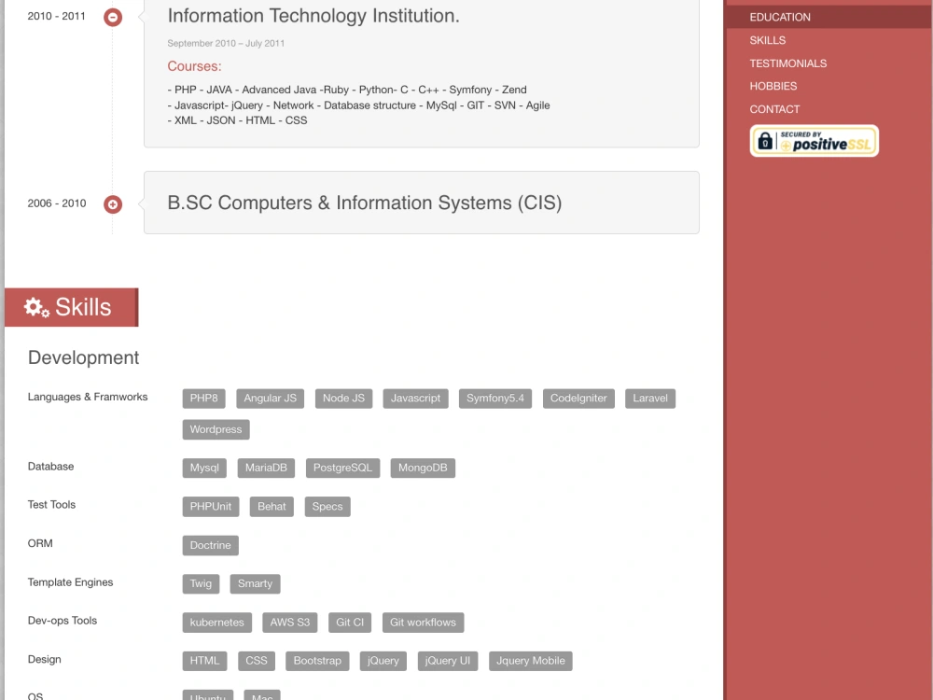Select the 2010 - 2011 date label

(x=57, y=17)
